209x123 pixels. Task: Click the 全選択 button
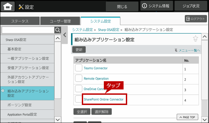pos(82,112)
